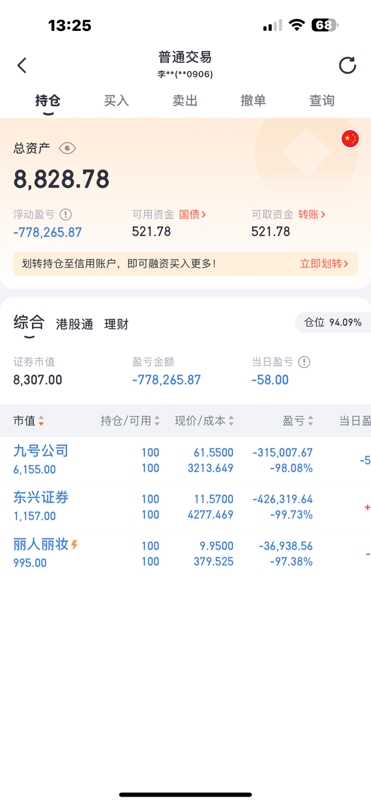Sort by 当日盈亏 column header
Screen dimensions: 371x804
[355, 421]
